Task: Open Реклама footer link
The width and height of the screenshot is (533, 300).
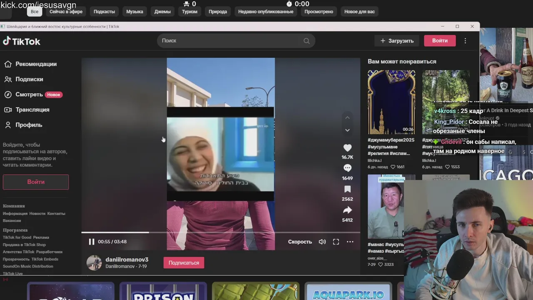Action: click(41, 237)
